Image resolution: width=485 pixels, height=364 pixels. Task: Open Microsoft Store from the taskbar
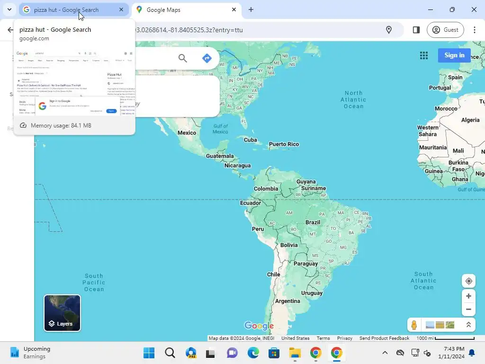click(x=274, y=353)
